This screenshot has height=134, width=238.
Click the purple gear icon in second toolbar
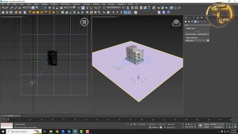pyautogui.click(x=168, y=12)
